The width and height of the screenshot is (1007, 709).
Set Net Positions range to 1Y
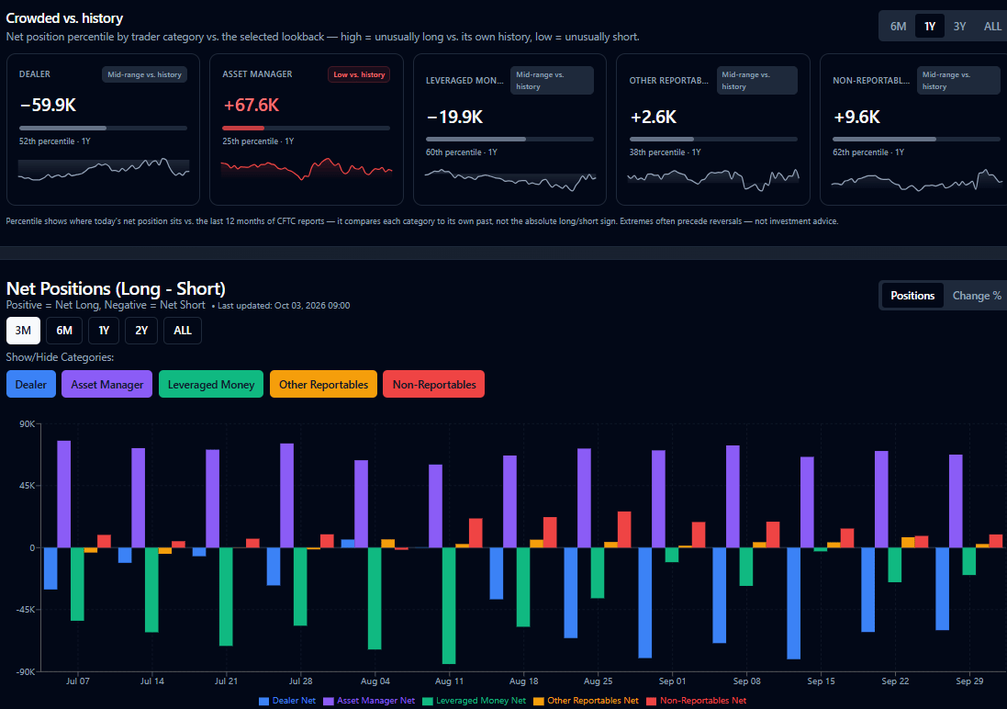(x=104, y=331)
